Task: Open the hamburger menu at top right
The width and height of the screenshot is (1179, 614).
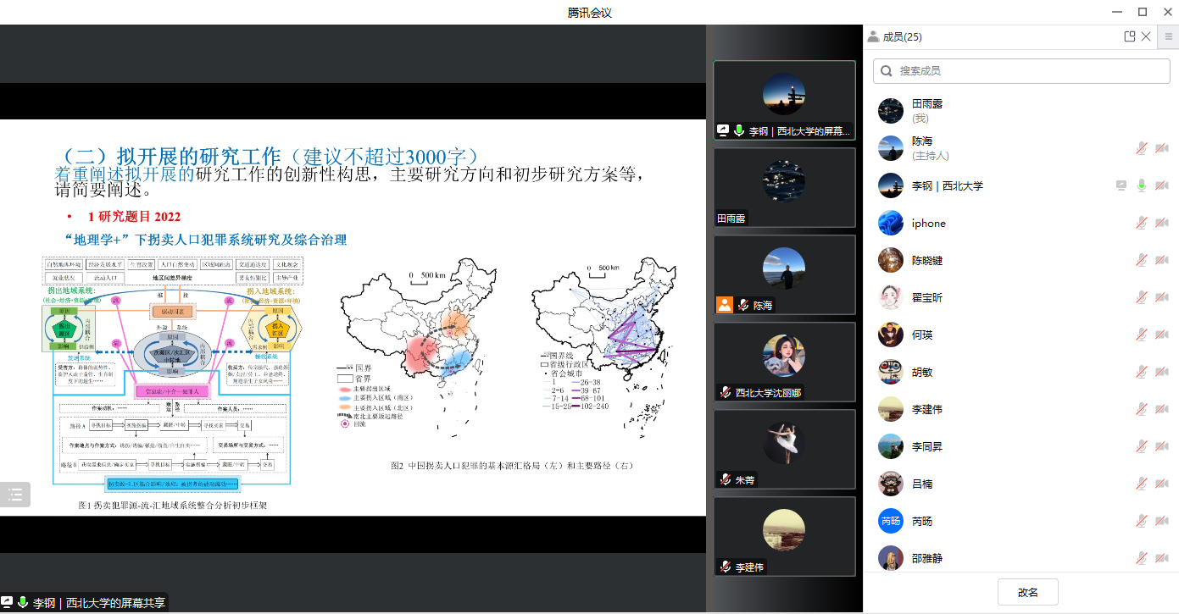Action: (1169, 36)
